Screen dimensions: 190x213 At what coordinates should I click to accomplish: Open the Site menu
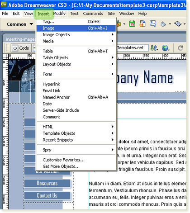(x=111, y=14)
